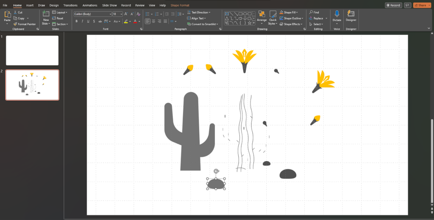Start Dictate with the microphone icon
The width and height of the screenshot is (434, 220).
tap(337, 14)
